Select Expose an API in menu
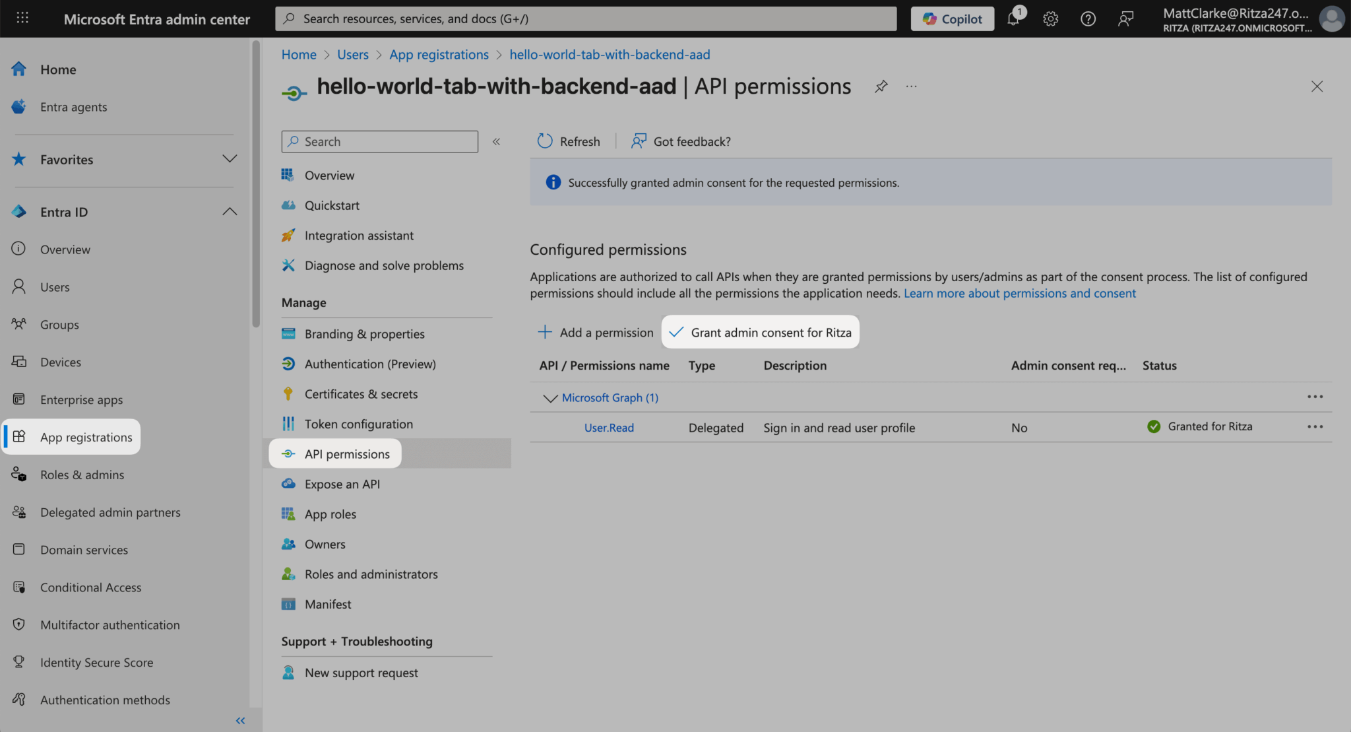The width and height of the screenshot is (1351, 732). (x=342, y=484)
